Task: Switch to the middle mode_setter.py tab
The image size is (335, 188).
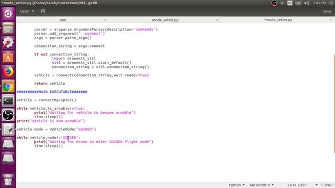Action: coord(165,20)
